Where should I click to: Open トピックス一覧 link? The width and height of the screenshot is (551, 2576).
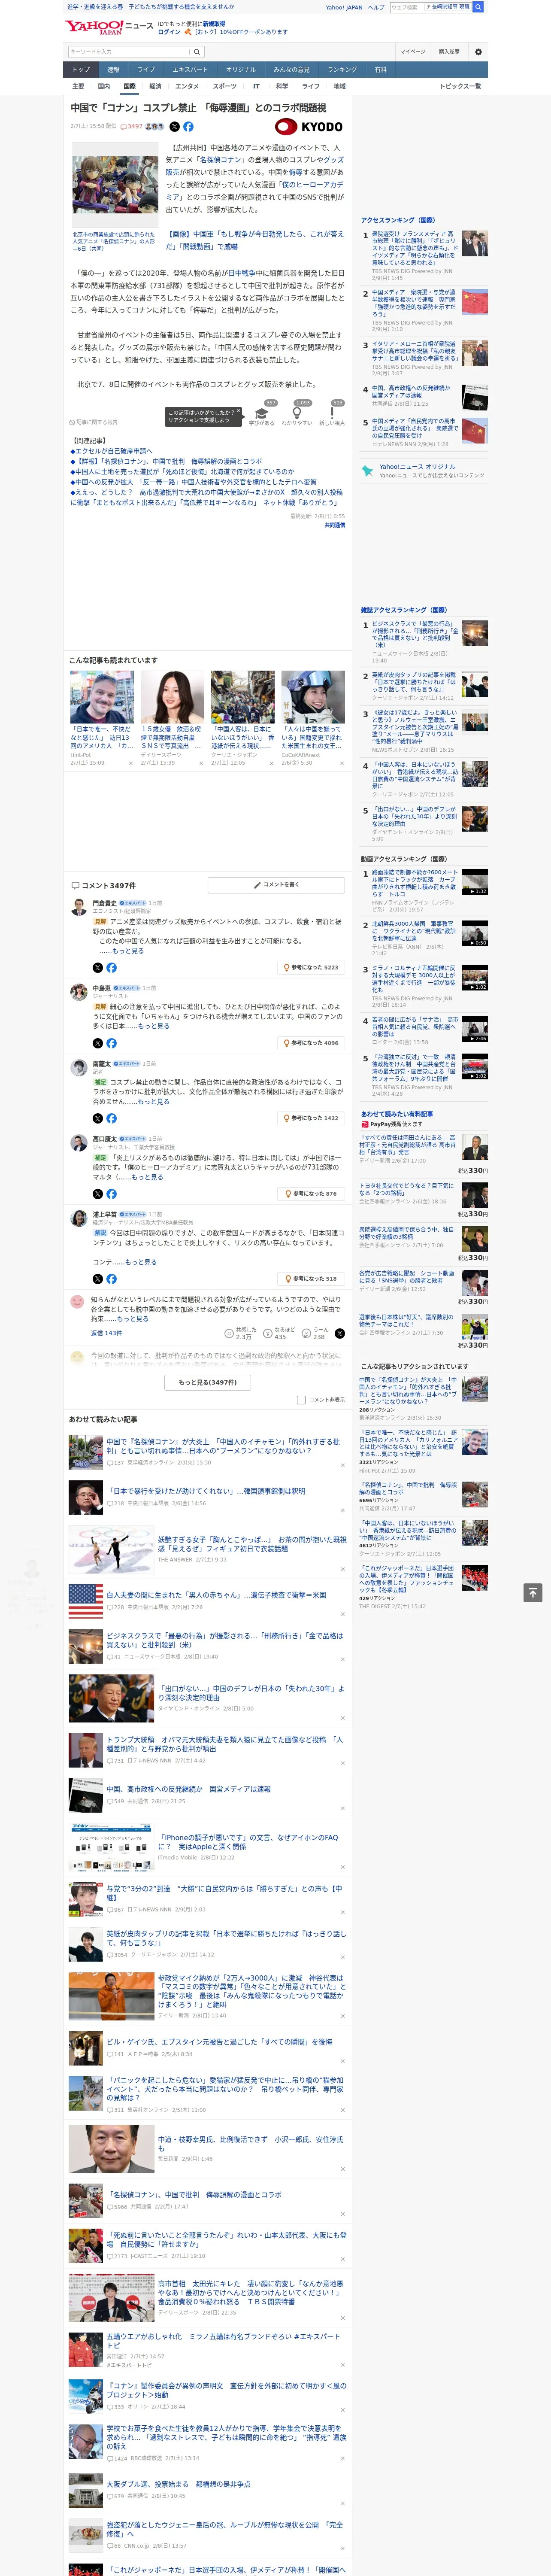[460, 86]
